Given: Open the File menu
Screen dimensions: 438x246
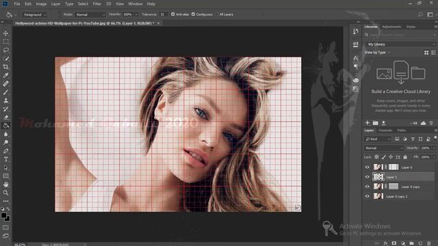Looking at the screenshot, I should pos(17,4).
